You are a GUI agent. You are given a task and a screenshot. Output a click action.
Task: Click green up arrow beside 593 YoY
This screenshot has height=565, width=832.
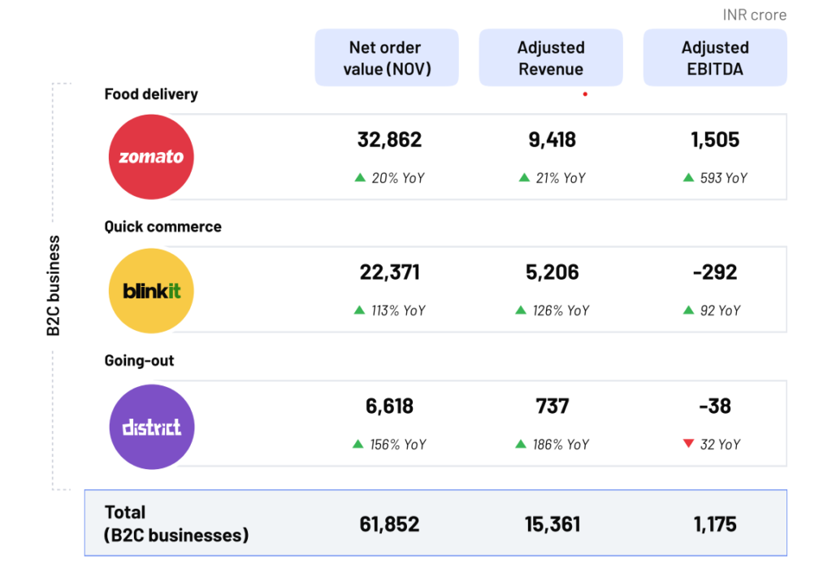point(688,177)
